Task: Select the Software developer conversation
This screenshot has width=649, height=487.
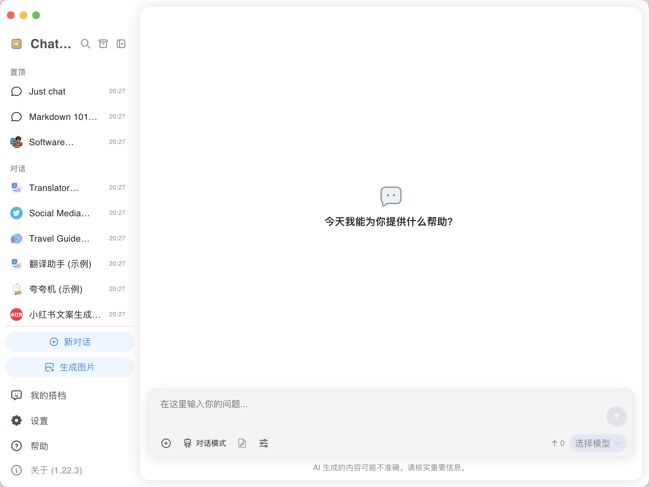Action: coord(69,142)
